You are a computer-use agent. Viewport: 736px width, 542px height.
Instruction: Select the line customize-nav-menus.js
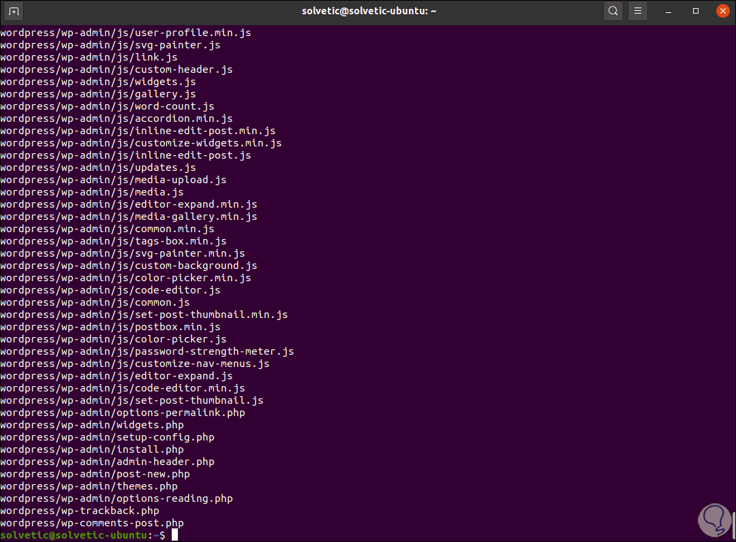coord(135,364)
